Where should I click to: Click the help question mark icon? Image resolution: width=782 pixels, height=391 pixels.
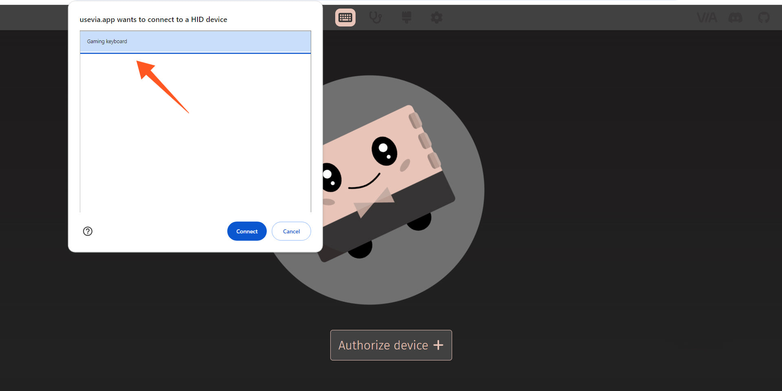click(x=88, y=231)
